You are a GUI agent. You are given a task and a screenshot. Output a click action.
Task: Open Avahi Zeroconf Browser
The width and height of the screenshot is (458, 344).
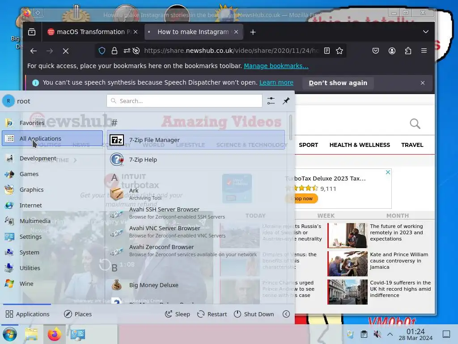196,251
